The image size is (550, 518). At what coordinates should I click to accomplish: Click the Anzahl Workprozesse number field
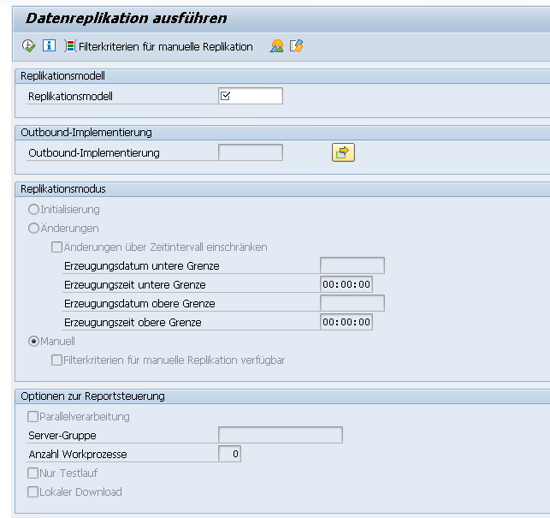click(x=230, y=454)
